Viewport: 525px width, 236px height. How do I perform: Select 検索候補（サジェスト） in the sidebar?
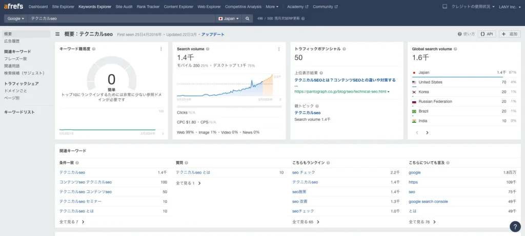(24, 73)
